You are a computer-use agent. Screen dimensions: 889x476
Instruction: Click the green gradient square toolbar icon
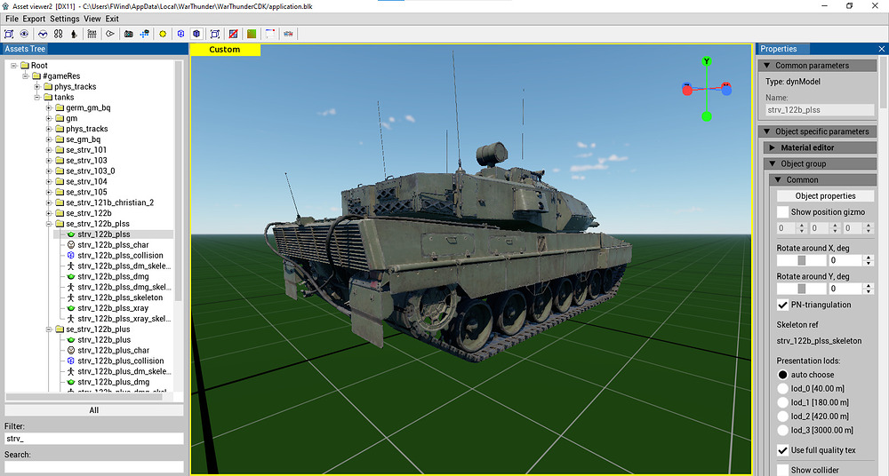click(252, 34)
